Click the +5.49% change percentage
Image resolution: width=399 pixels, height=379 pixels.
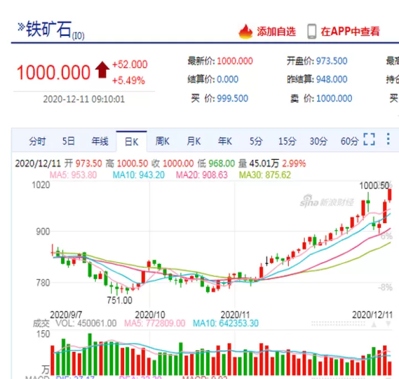(x=129, y=81)
